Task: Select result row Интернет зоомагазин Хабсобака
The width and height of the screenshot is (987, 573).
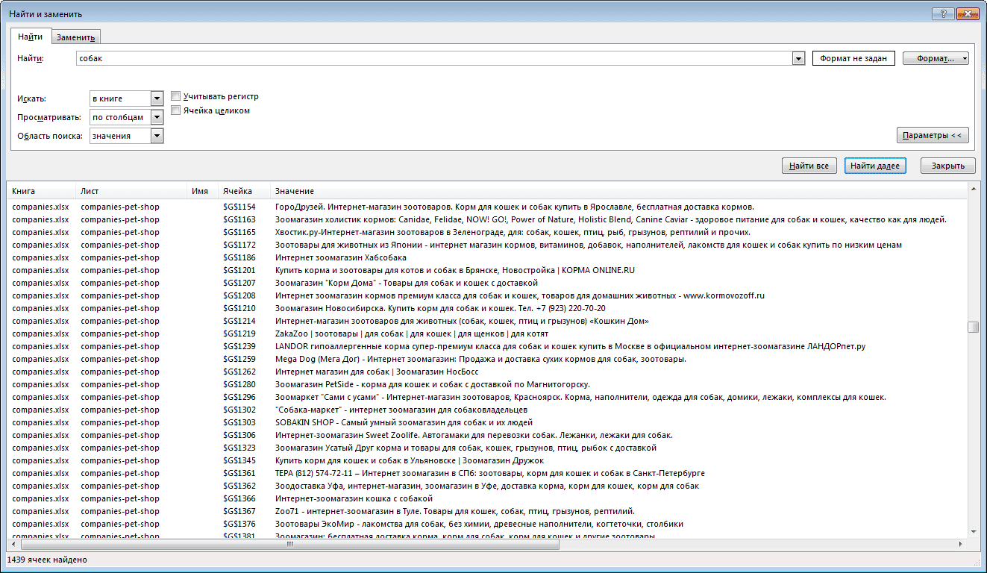Action: coord(487,257)
